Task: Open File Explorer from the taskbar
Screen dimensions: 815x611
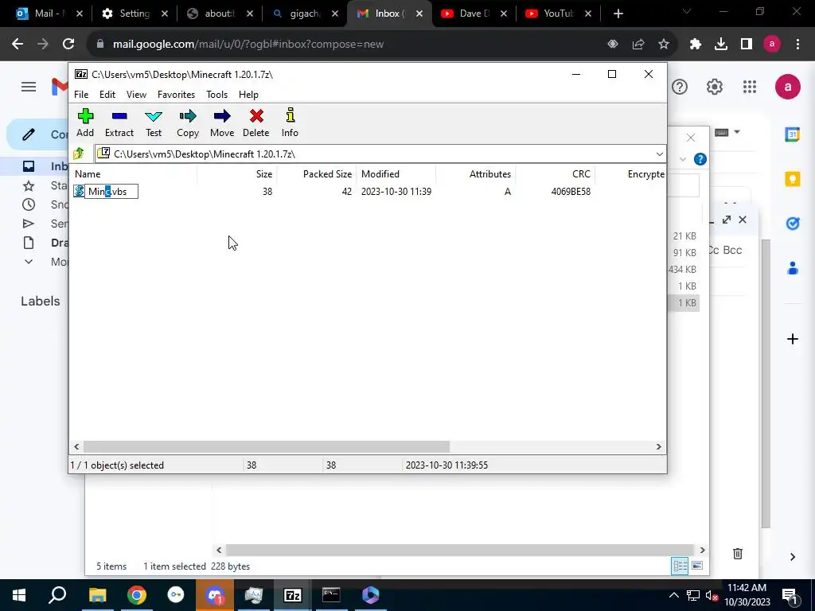Action: click(x=97, y=595)
